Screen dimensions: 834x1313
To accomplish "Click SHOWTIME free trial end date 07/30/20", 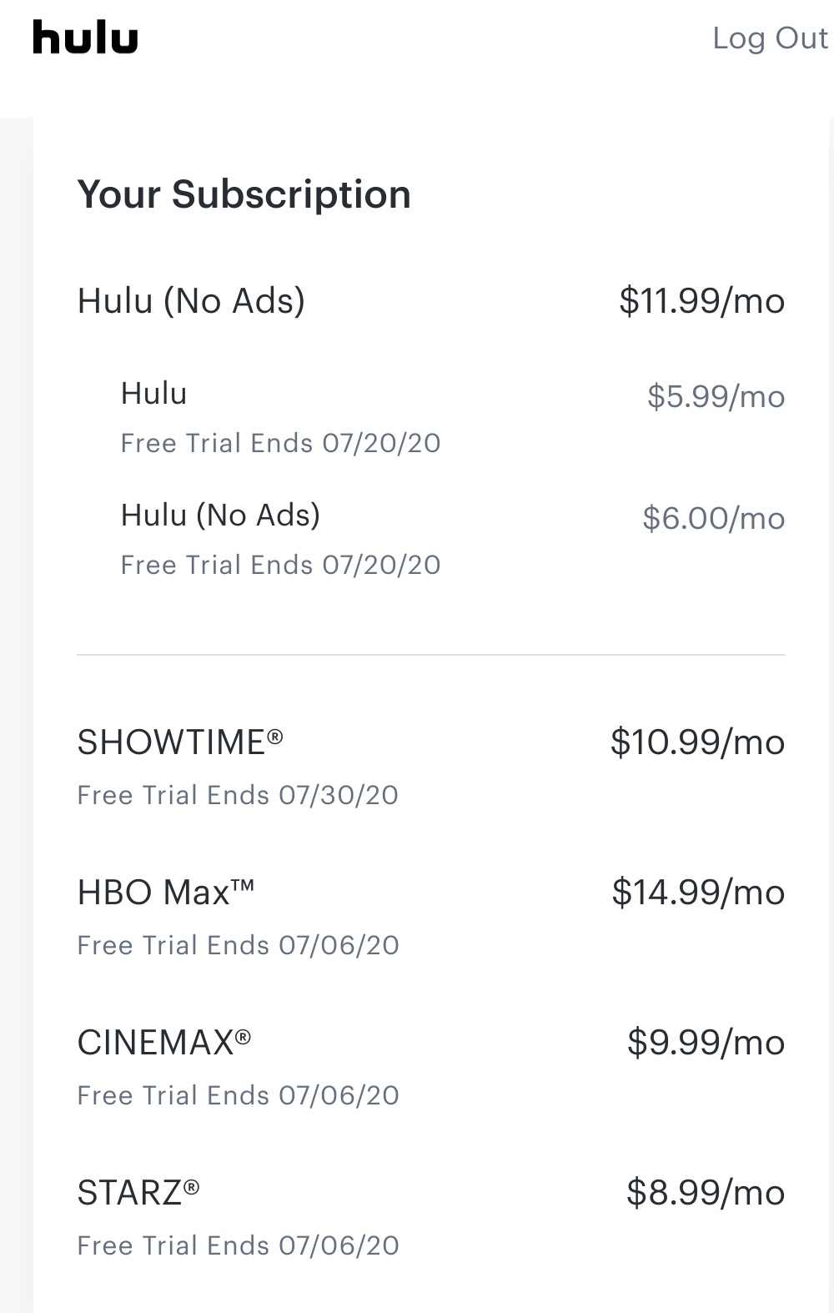I will pyautogui.click(x=238, y=795).
